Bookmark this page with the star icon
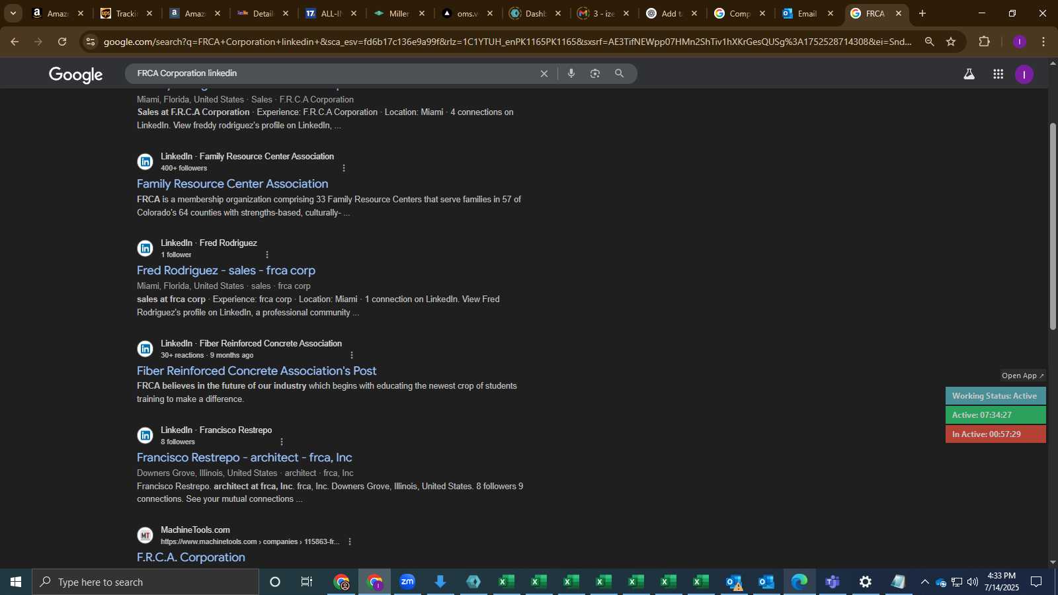 coord(951,42)
